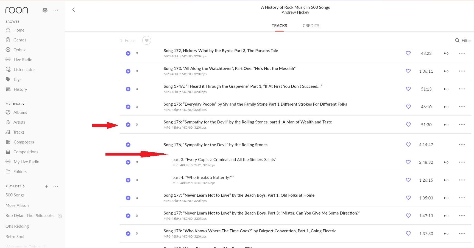Screen dimensions: 474x248
Task: Add a new playlist with plus icon
Action: point(46,186)
